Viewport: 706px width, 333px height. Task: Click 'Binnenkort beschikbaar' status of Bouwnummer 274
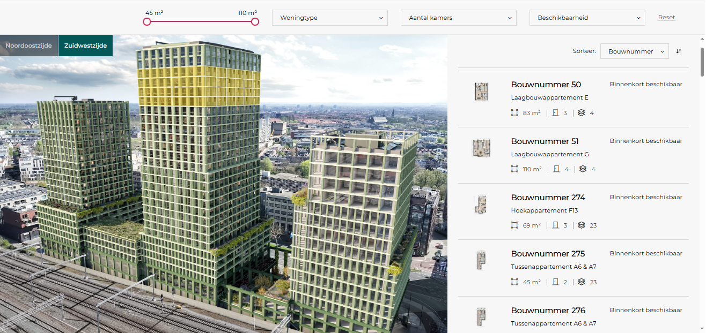coord(646,198)
